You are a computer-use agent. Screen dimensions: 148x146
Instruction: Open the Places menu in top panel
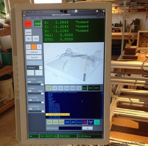(x=36, y=12)
